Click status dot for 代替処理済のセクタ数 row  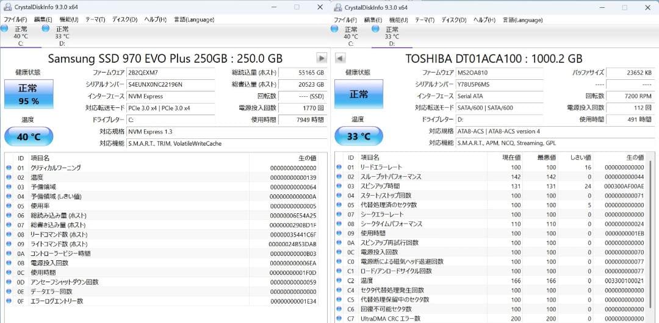click(339, 205)
